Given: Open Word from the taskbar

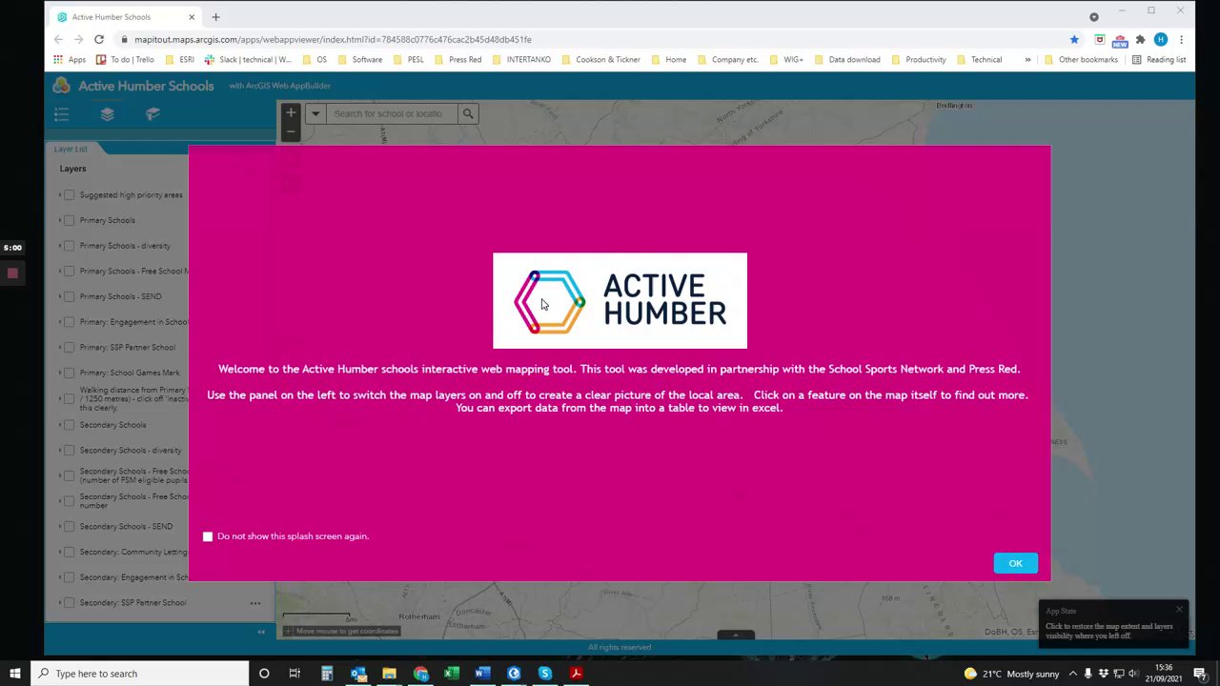Looking at the screenshot, I should (x=482, y=674).
